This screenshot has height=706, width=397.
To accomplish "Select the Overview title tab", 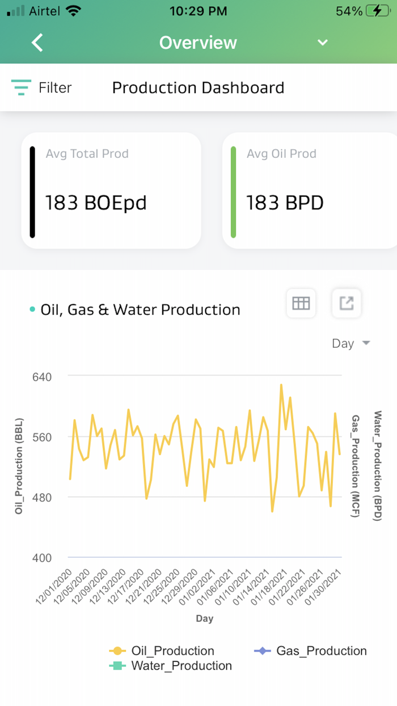I will pyautogui.click(x=198, y=43).
